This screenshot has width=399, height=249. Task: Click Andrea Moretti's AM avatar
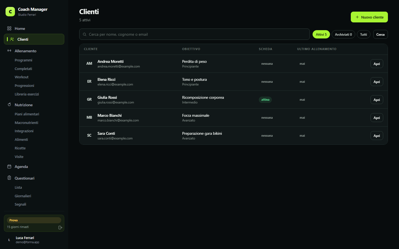coord(89,64)
